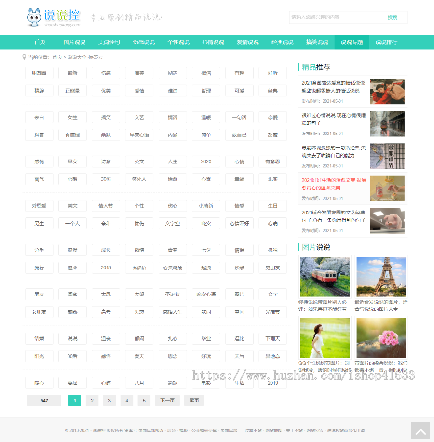Select the 光棍节 tag
Screen dimensions: 434x442
tap(272, 312)
